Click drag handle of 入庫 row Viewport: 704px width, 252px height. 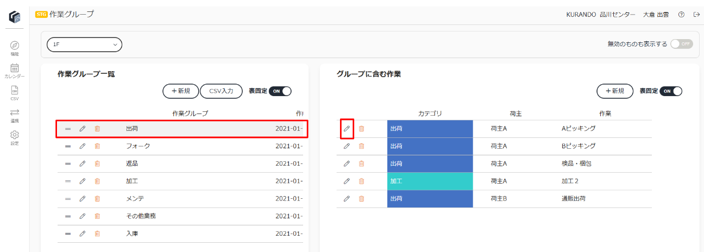click(68, 234)
